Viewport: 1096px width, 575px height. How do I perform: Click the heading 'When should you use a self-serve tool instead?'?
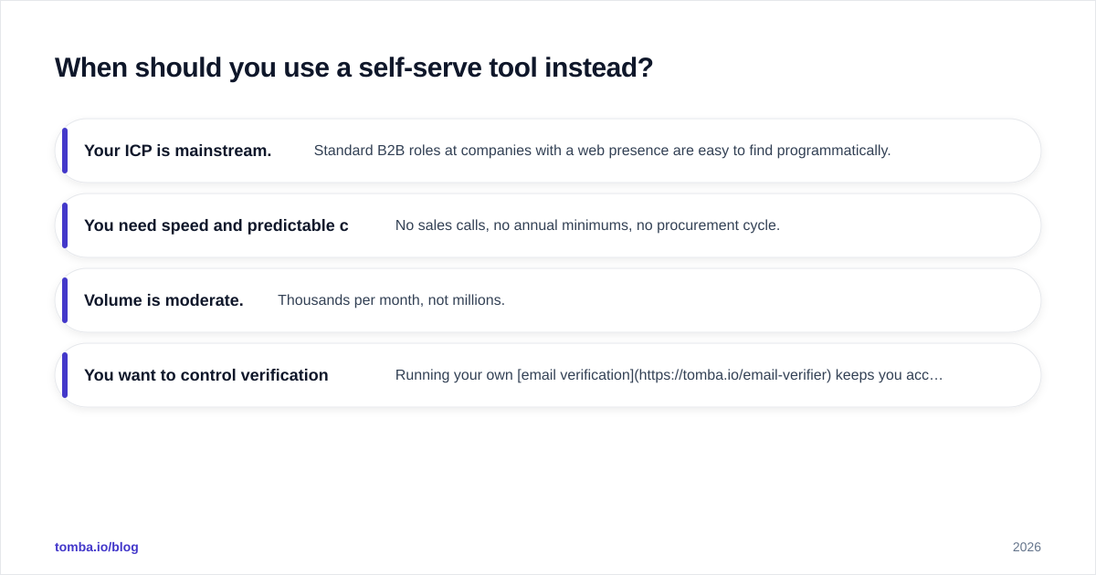coord(353,68)
